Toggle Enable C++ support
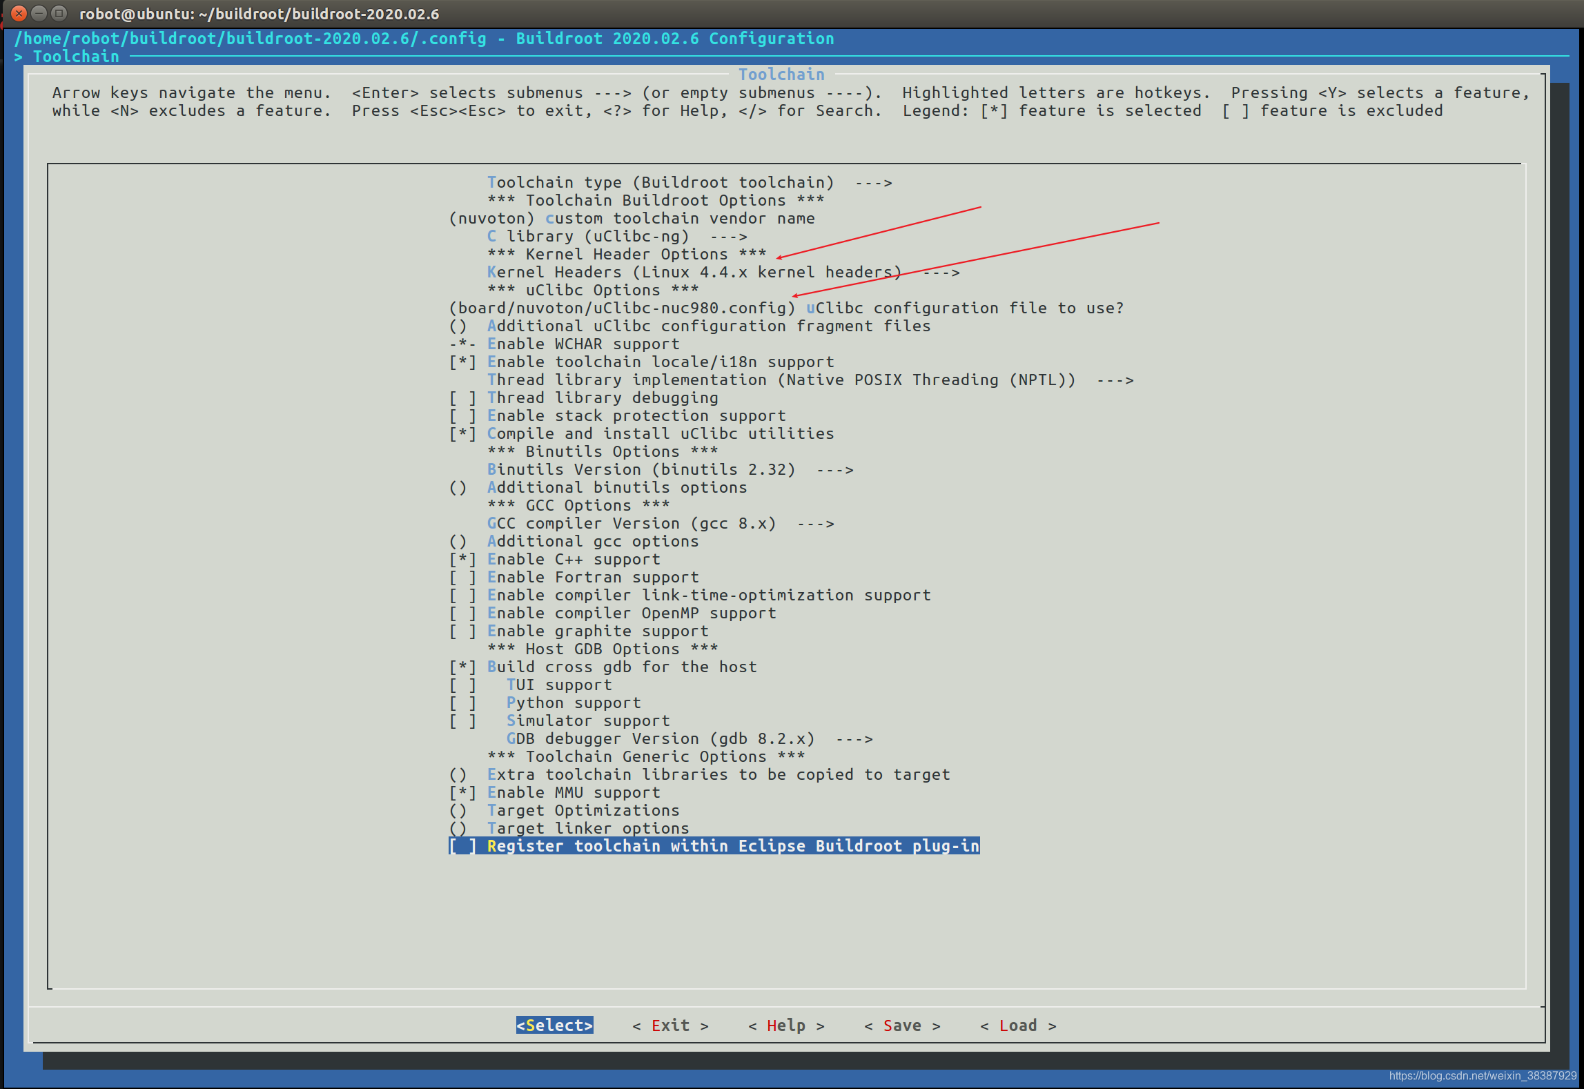The width and height of the screenshot is (1584, 1089). [555, 559]
